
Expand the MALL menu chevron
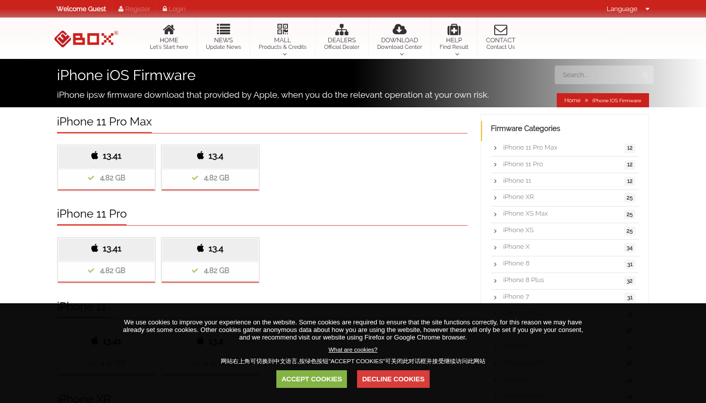tap(284, 54)
